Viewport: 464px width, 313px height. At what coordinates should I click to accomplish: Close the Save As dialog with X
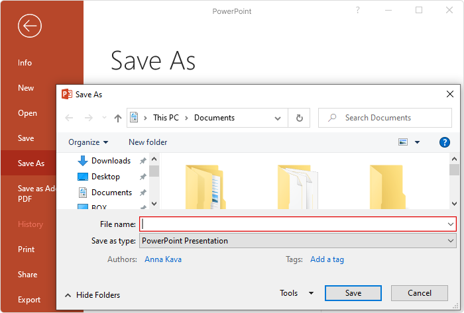(x=450, y=94)
